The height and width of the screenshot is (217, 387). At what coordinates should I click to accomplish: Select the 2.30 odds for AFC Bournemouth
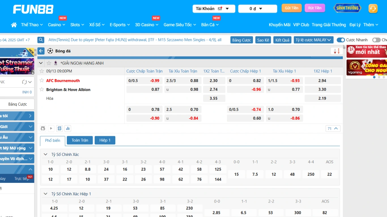coord(214,81)
